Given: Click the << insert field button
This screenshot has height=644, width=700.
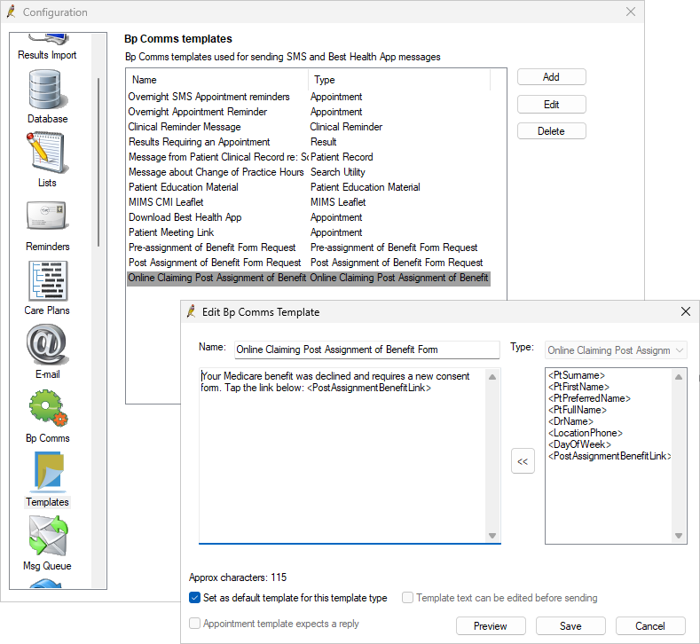Looking at the screenshot, I should point(523,461).
